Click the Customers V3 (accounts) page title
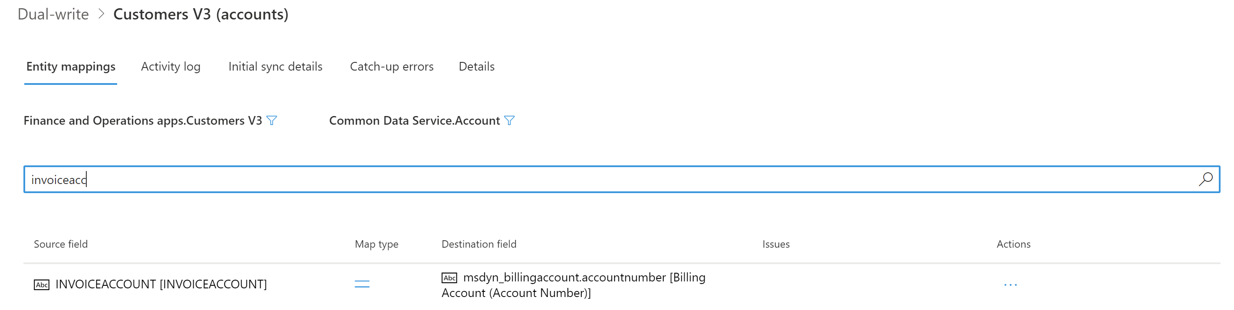This screenshot has width=1234, height=310. [201, 14]
